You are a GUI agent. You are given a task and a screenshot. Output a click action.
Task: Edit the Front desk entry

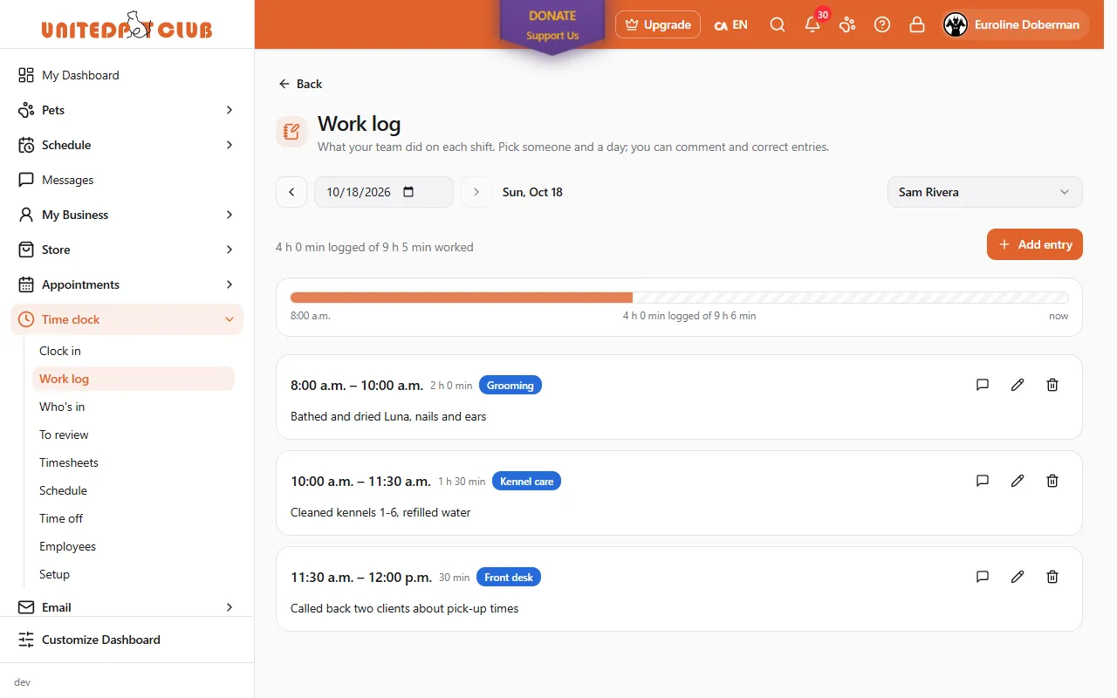1018,577
